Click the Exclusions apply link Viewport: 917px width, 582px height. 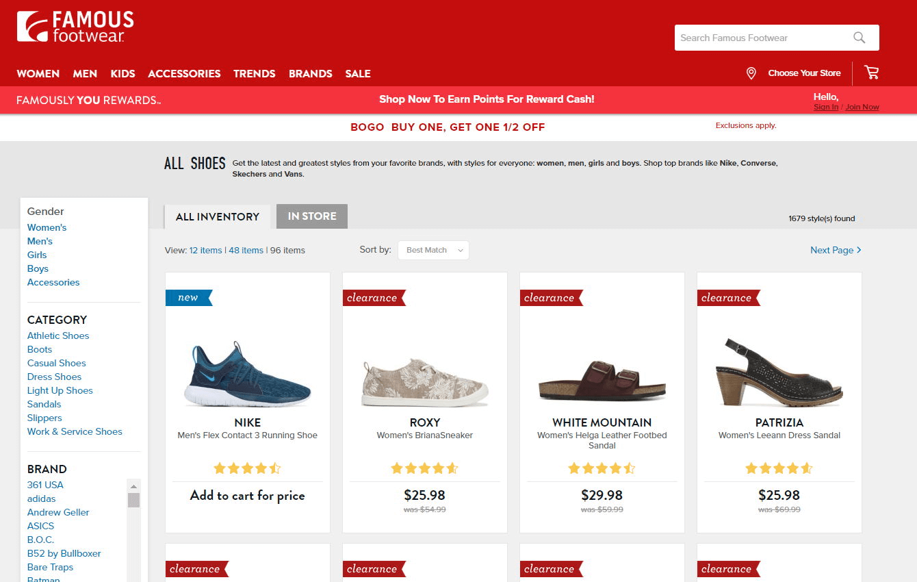[746, 125]
